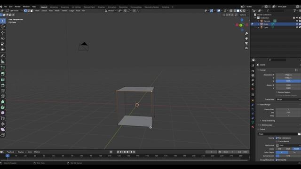Click the pan hand viewport gizmo
The image size is (301, 169).
pyautogui.click(x=246, y=38)
